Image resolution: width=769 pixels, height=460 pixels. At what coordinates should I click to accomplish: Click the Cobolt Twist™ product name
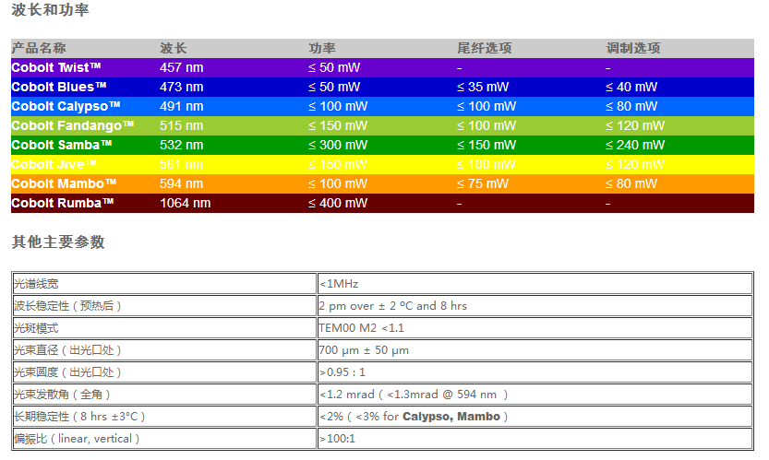(56, 67)
